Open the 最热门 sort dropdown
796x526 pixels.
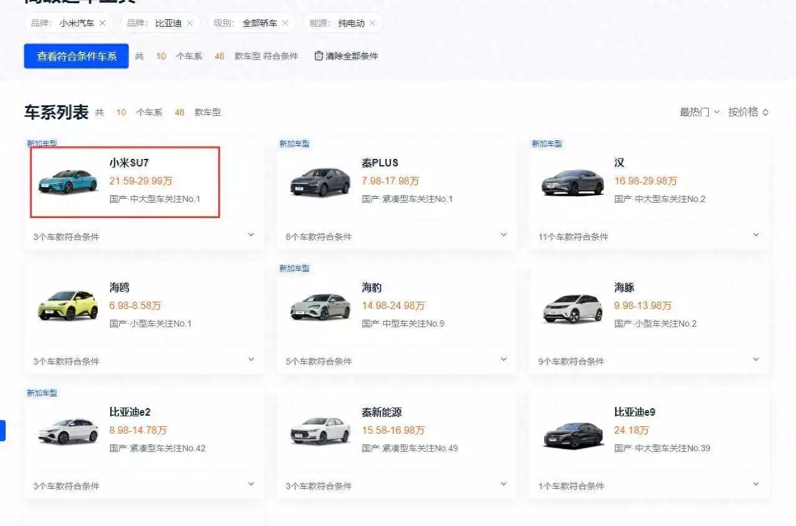[x=699, y=112]
